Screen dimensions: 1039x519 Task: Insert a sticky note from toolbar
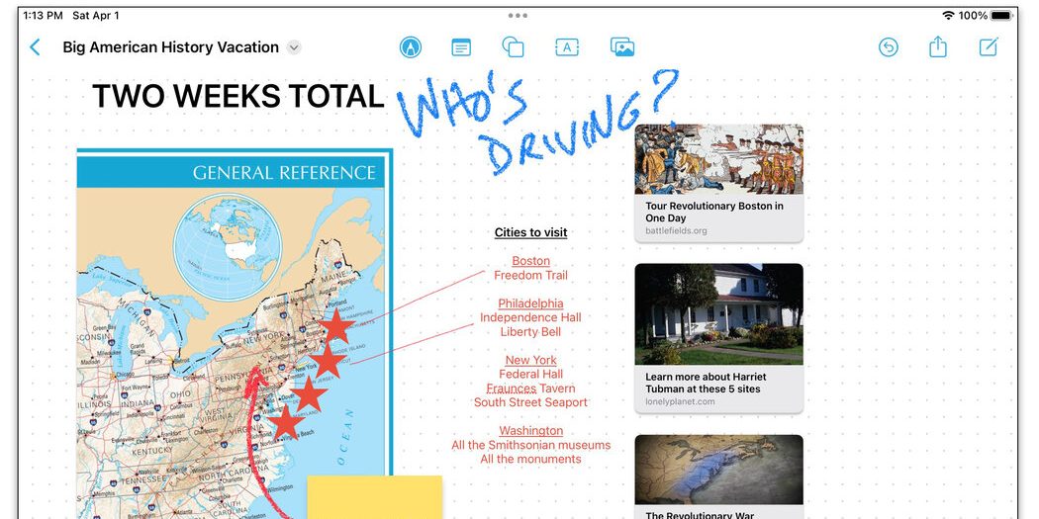click(x=461, y=47)
